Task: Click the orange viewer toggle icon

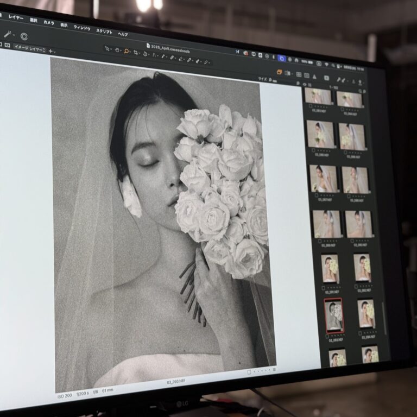Action: (x=279, y=72)
